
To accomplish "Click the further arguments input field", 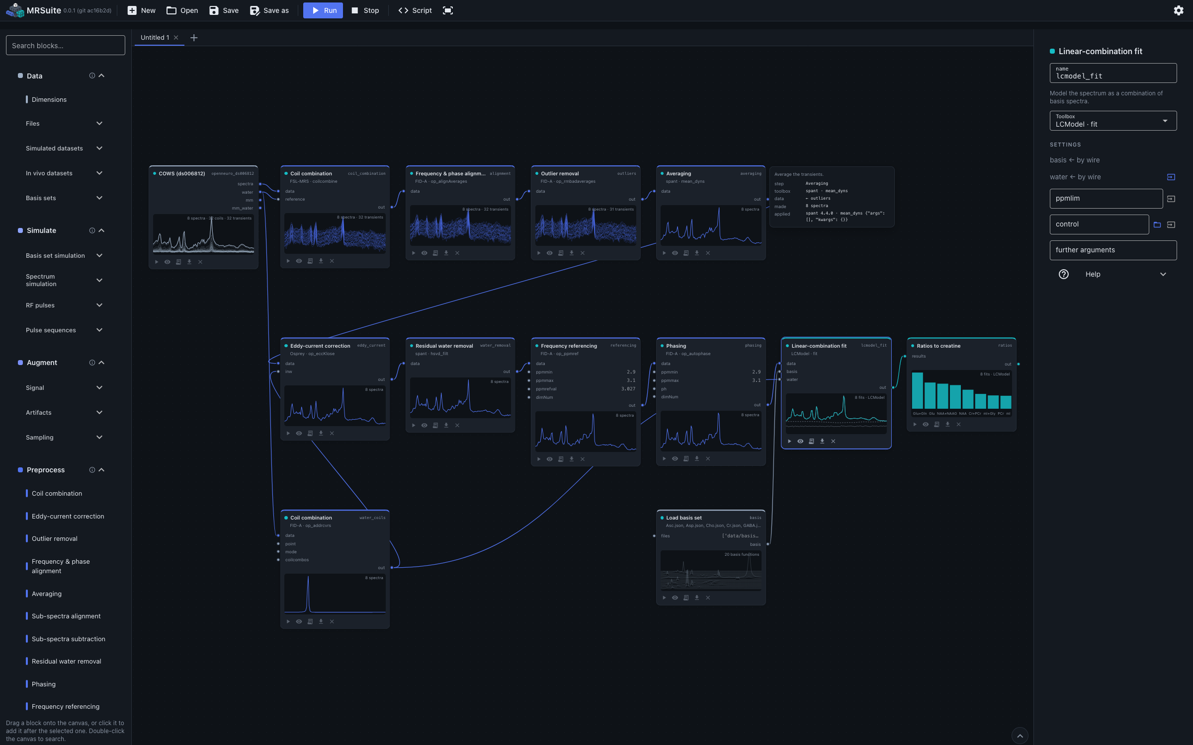I will point(1113,250).
